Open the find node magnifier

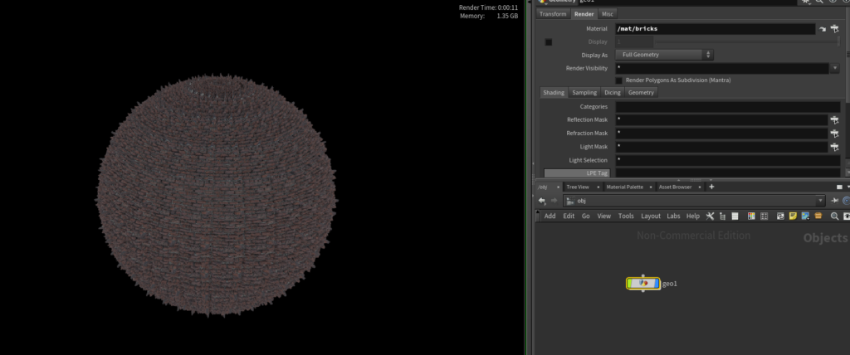coord(835,216)
